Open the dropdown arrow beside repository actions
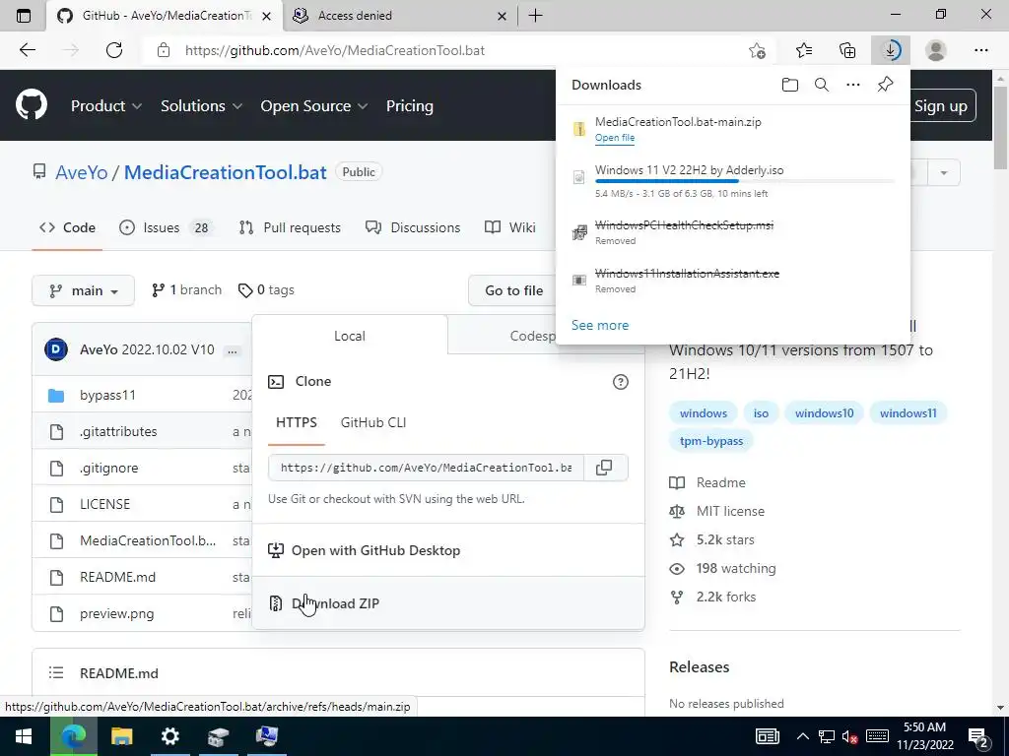Screen dimensions: 1009x756 click(x=944, y=172)
